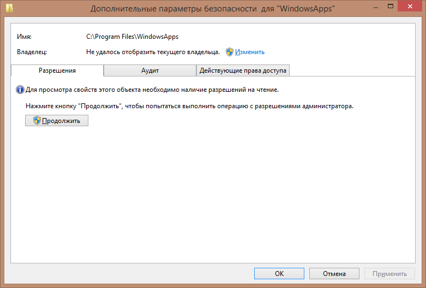
Task: Minimize the security settings window
Action: coord(376,7)
